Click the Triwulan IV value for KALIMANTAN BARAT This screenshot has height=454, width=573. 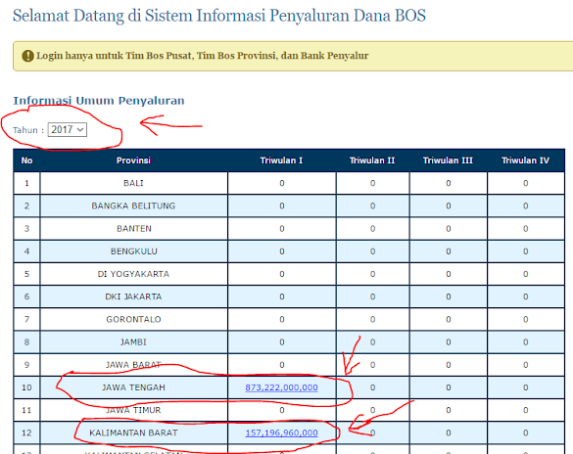pyautogui.click(x=525, y=432)
